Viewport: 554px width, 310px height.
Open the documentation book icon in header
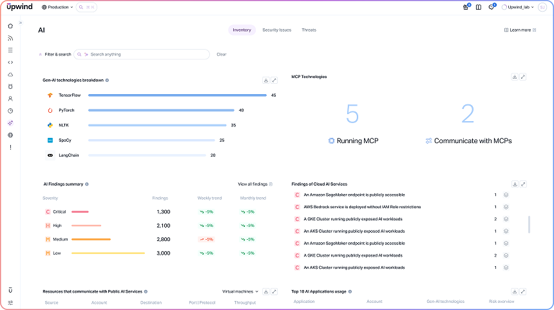479,7
